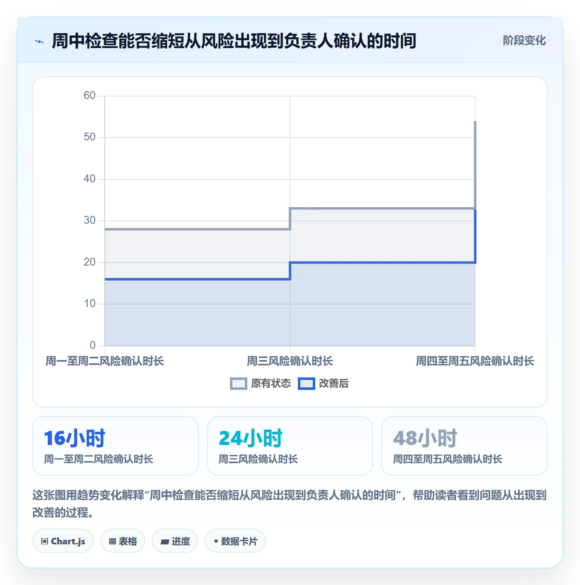Open the 16小时 data card
The height and width of the screenshot is (585, 580).
click(116, 446)
